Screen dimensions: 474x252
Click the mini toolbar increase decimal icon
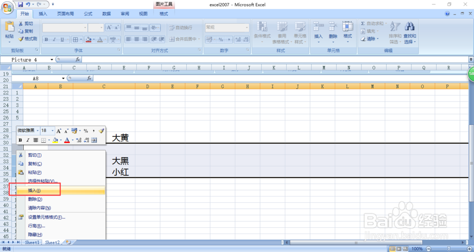(x=79, y=140)
